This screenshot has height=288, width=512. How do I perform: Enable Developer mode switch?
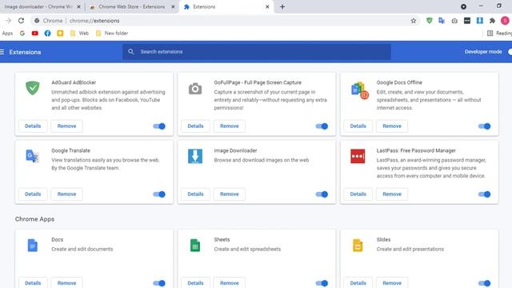[x=510, y=51]
